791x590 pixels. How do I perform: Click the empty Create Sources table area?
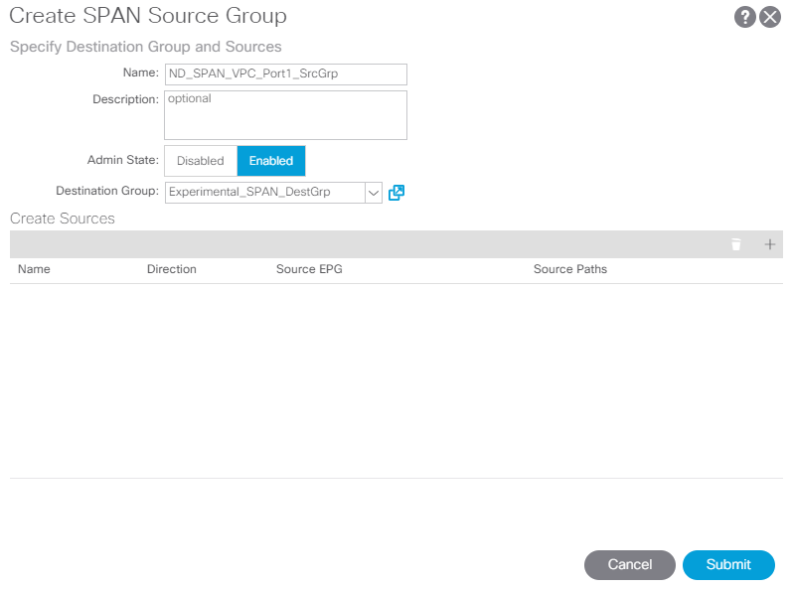pyautogui.click(x=396, y=380)
